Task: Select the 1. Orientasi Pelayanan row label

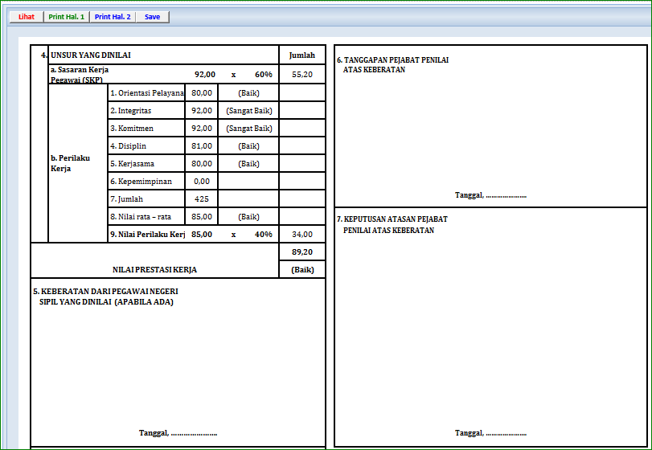Action: point(146,92)
